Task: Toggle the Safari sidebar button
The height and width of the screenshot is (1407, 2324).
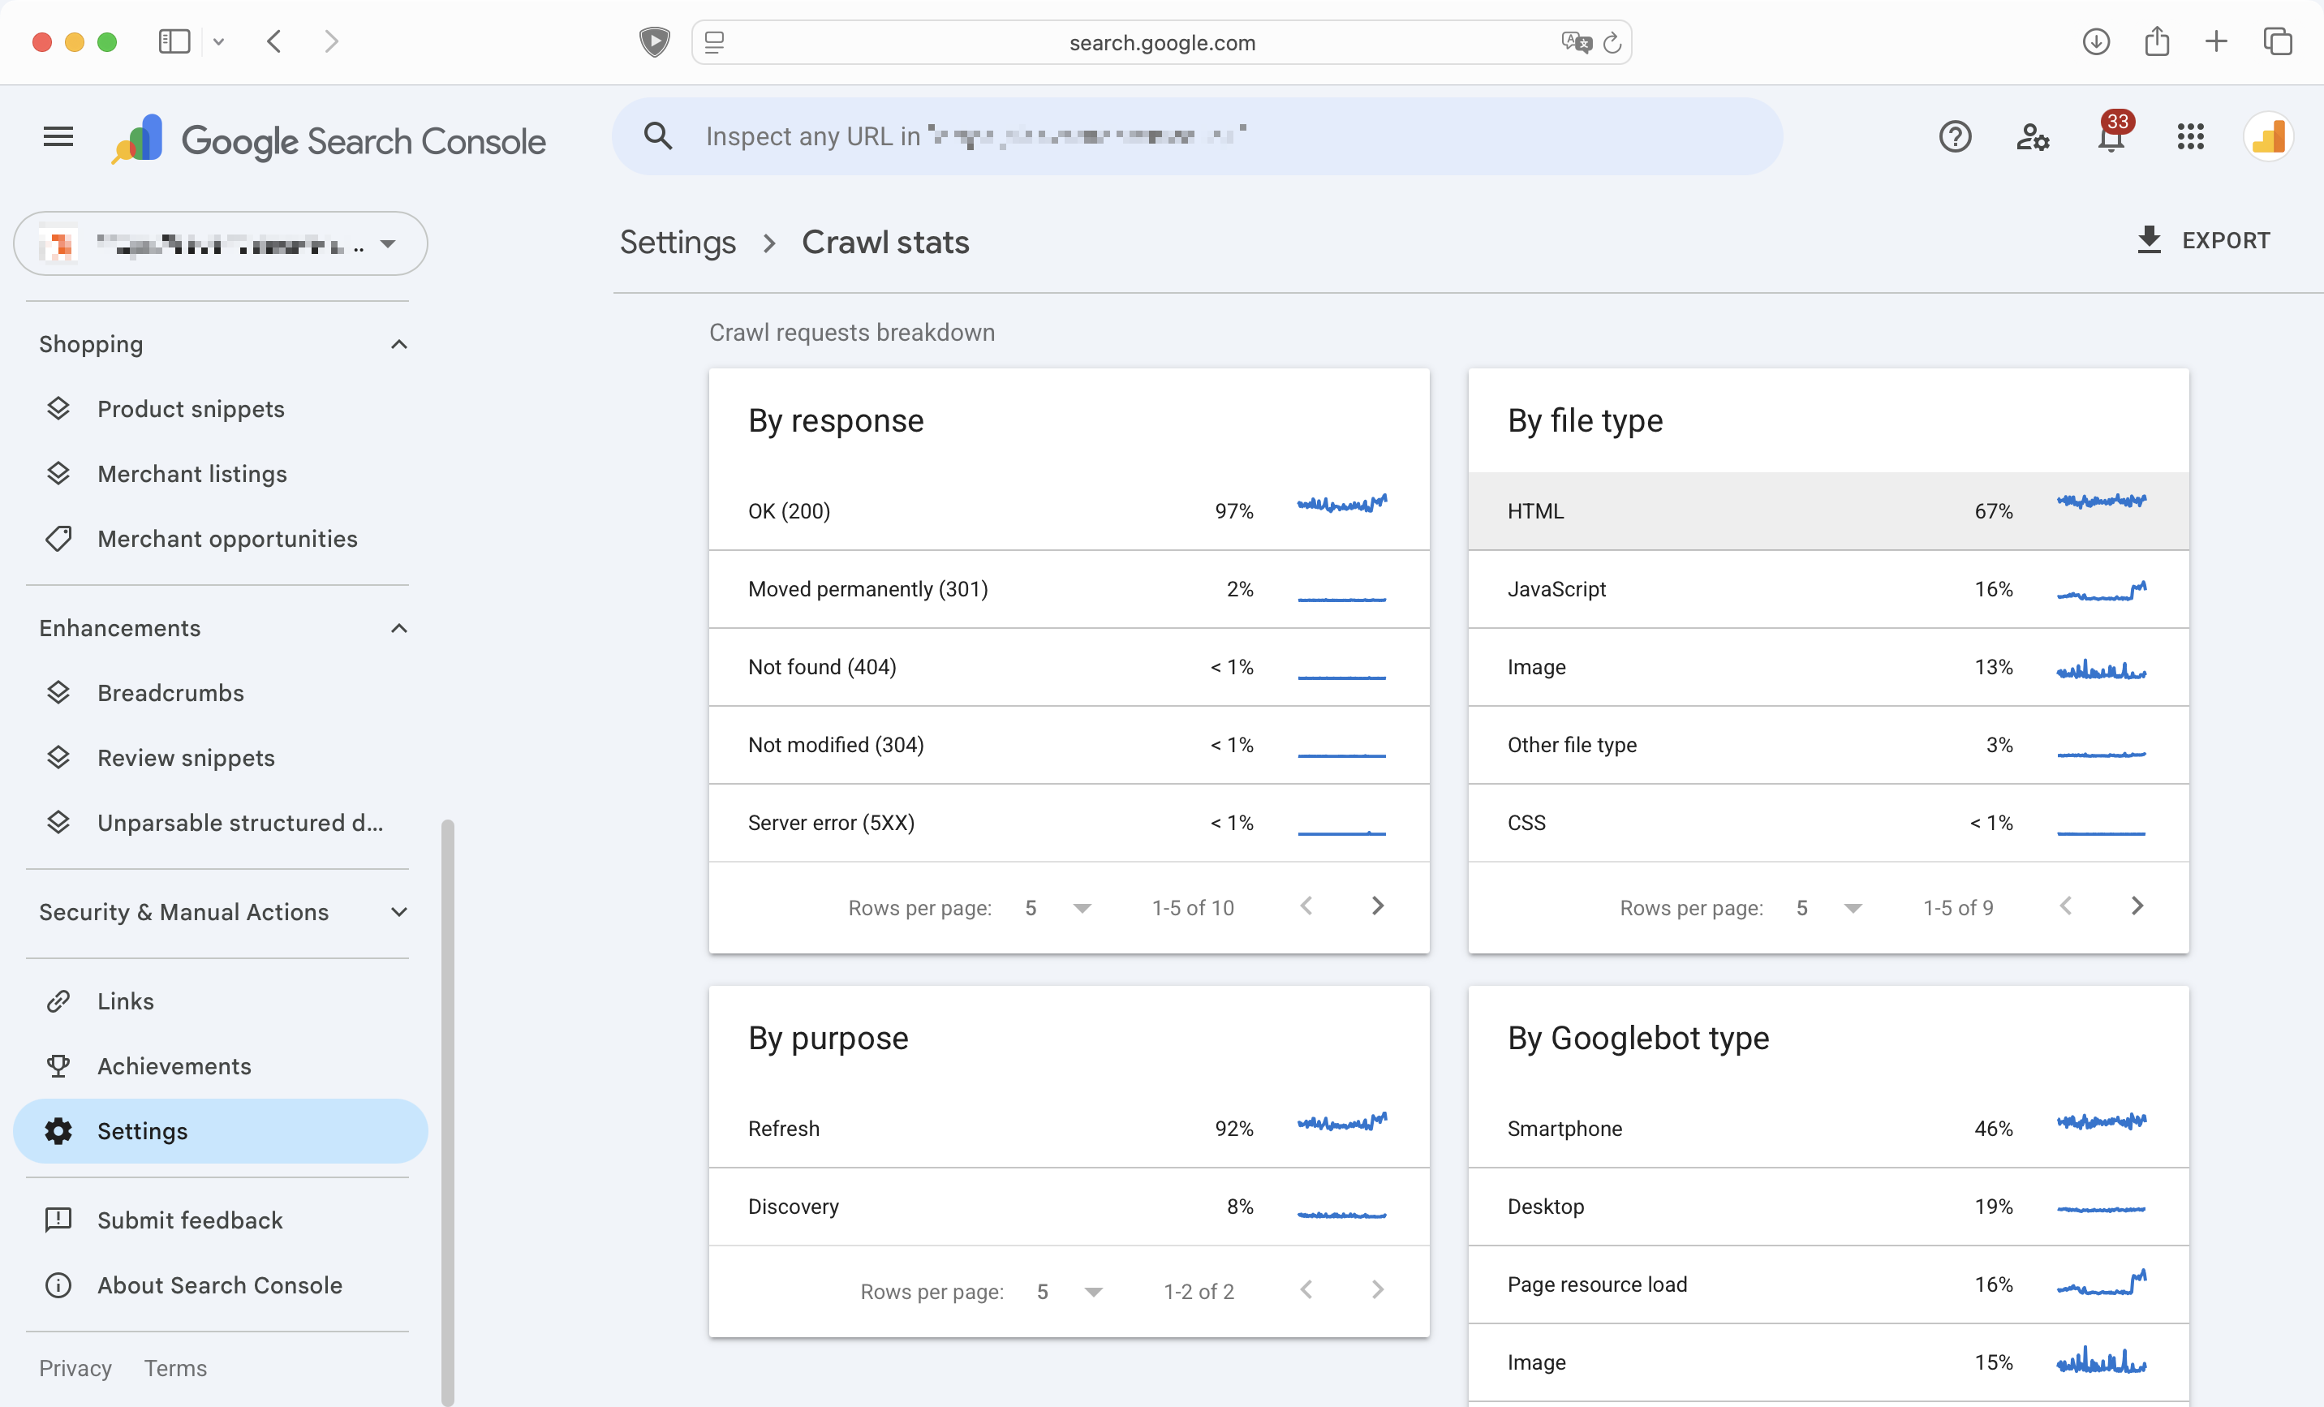Action: click(x=174, y=41)
